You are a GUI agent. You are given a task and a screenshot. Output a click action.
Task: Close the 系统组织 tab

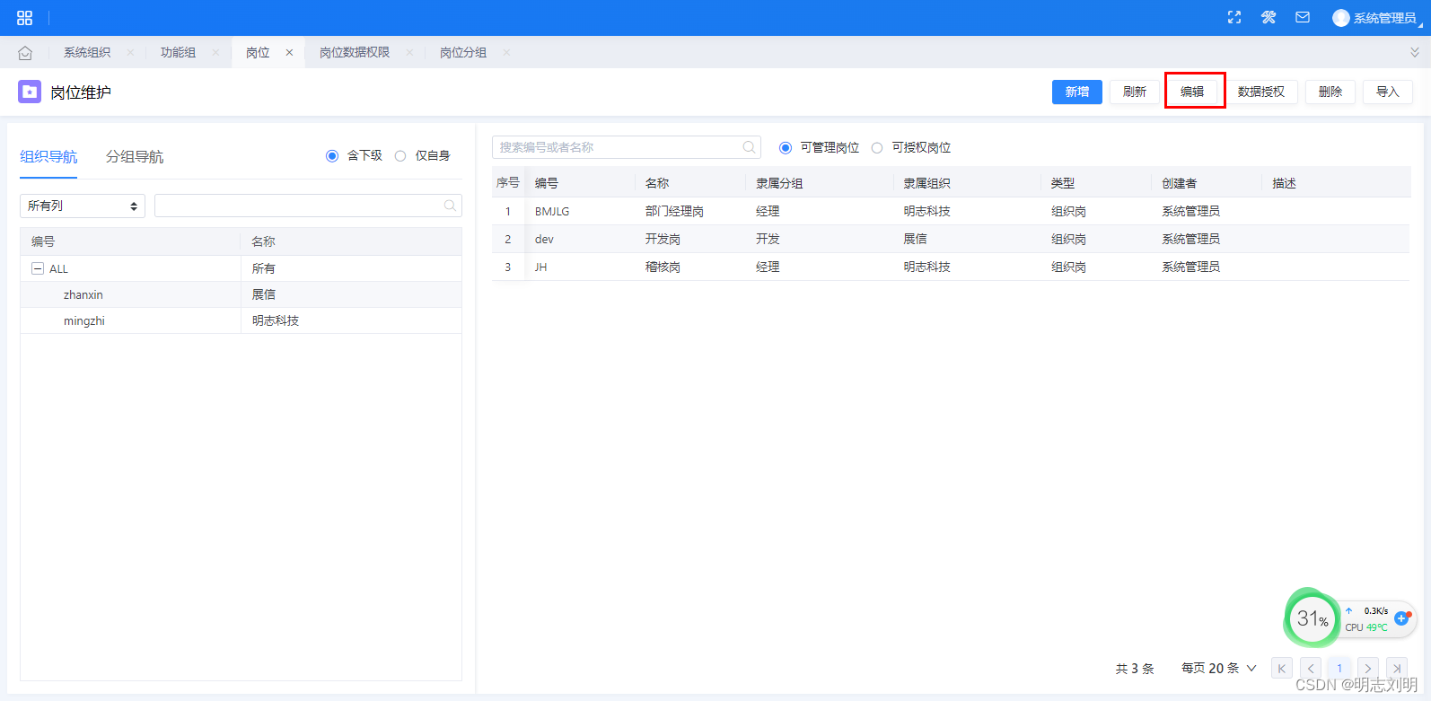tap(130, 53)
